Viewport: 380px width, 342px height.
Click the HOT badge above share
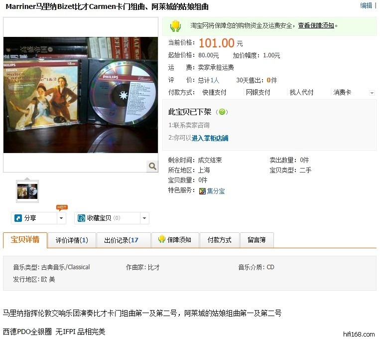62,207
